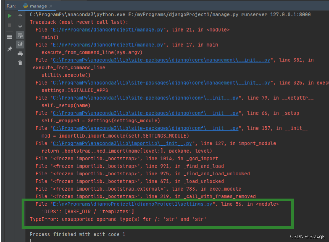Click frozen importlib line 671 _load_unlocked
The width and height of the screenshot is (329, 242).
coord(130,181)
